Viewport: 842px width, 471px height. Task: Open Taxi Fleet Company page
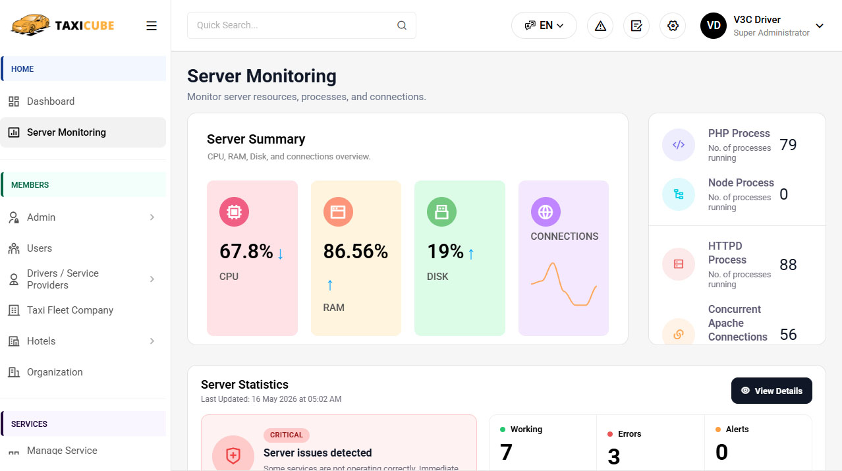click(x=83, y=310)
